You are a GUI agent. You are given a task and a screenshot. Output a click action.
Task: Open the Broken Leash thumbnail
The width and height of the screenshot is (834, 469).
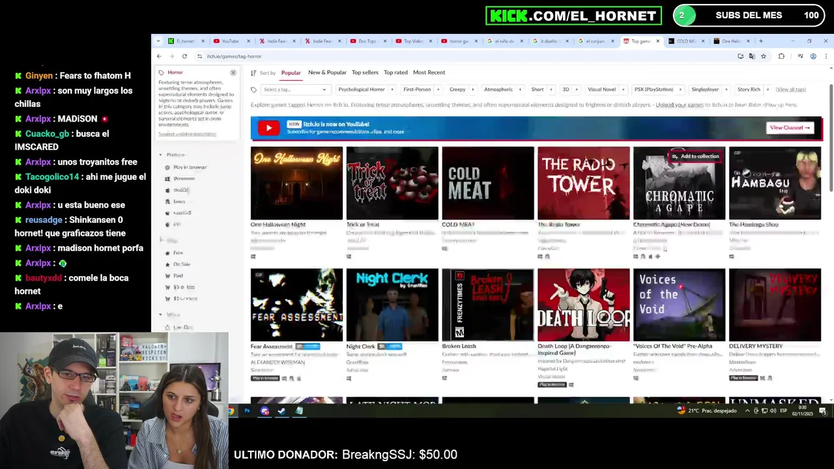click(x=488, y=305)
